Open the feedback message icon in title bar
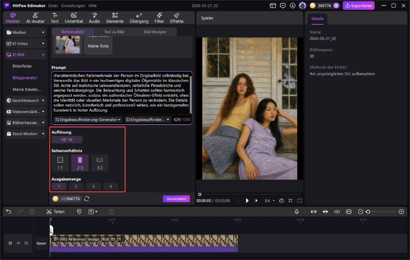This screenshot has height=260, width=410. [x=283, y=6]
